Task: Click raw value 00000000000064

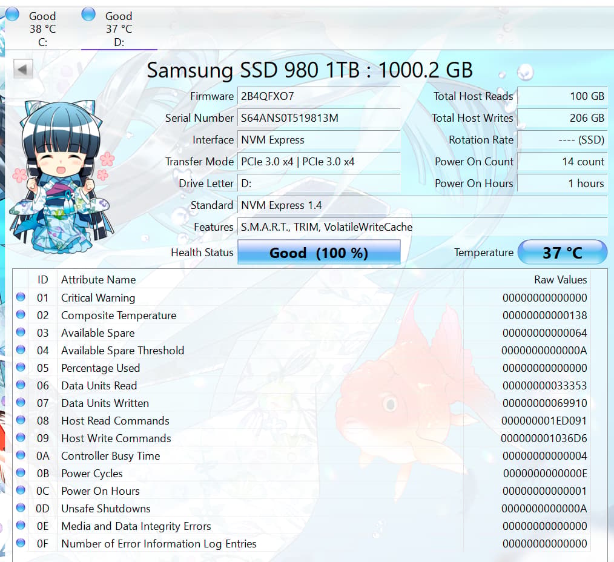Action: click(x=545, y=333)
